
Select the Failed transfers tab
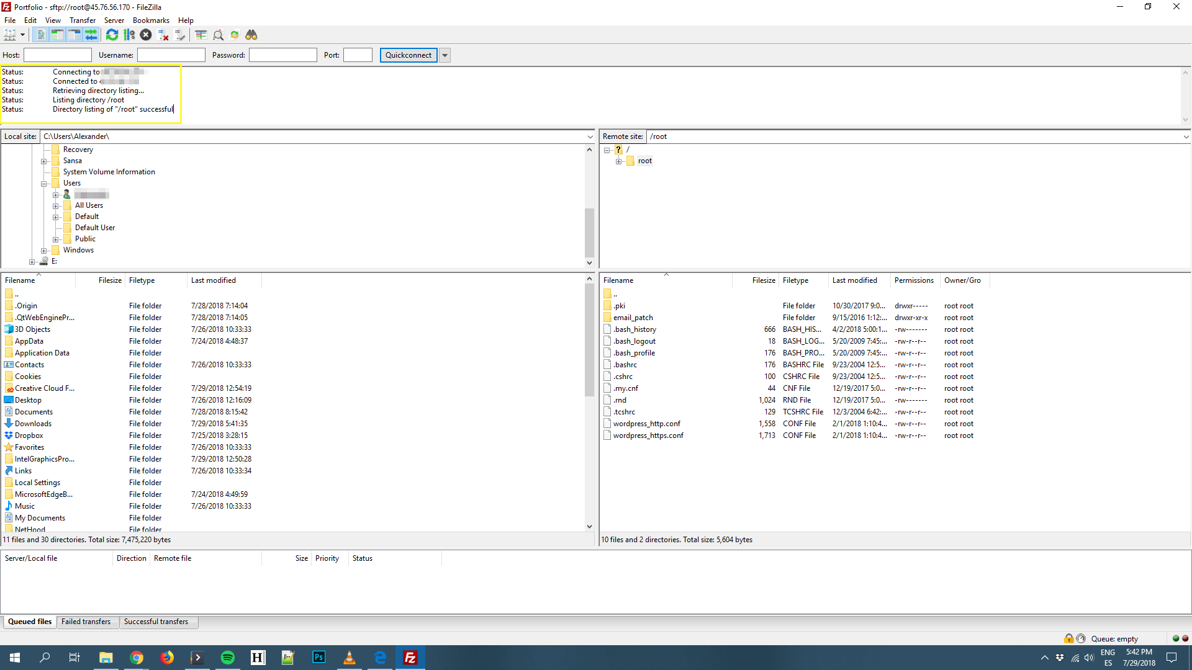tap(86, 621)
